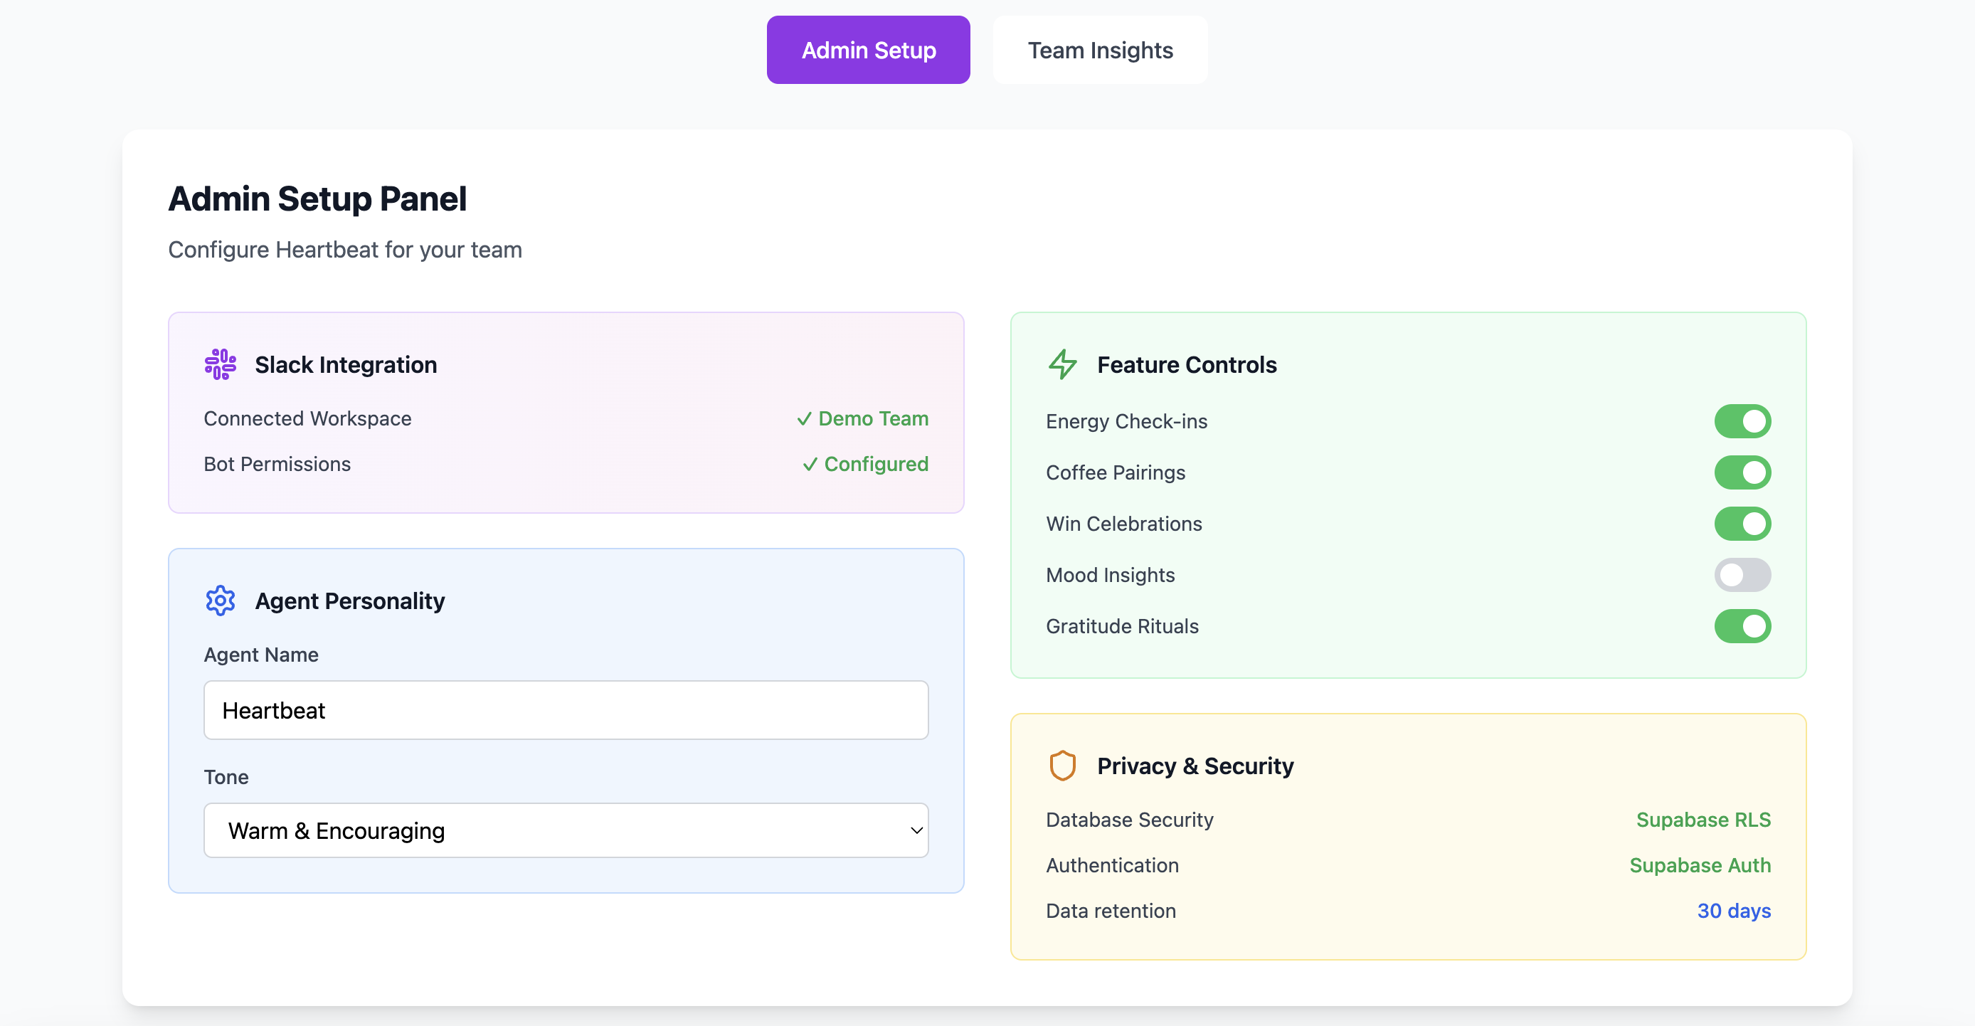Click the checkmark beside Configured
1975x1026 pixels.
pyautogui.click(x=810, y=465)
